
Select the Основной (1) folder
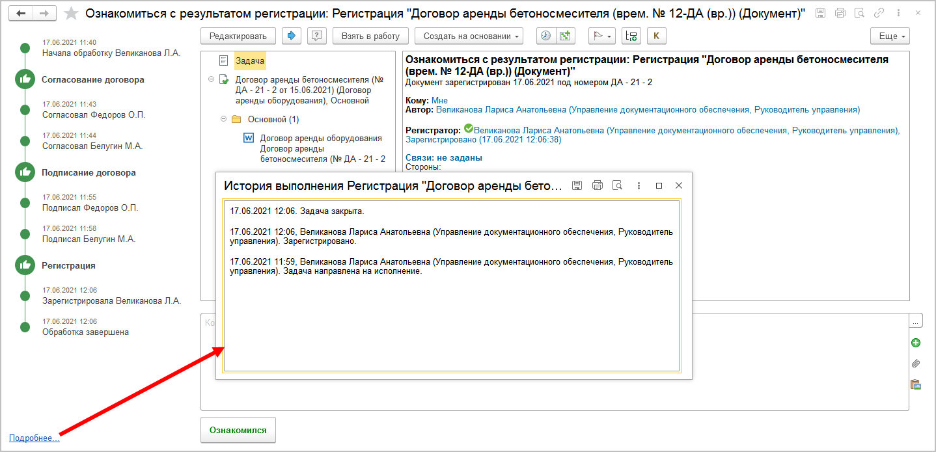point(273,119)
